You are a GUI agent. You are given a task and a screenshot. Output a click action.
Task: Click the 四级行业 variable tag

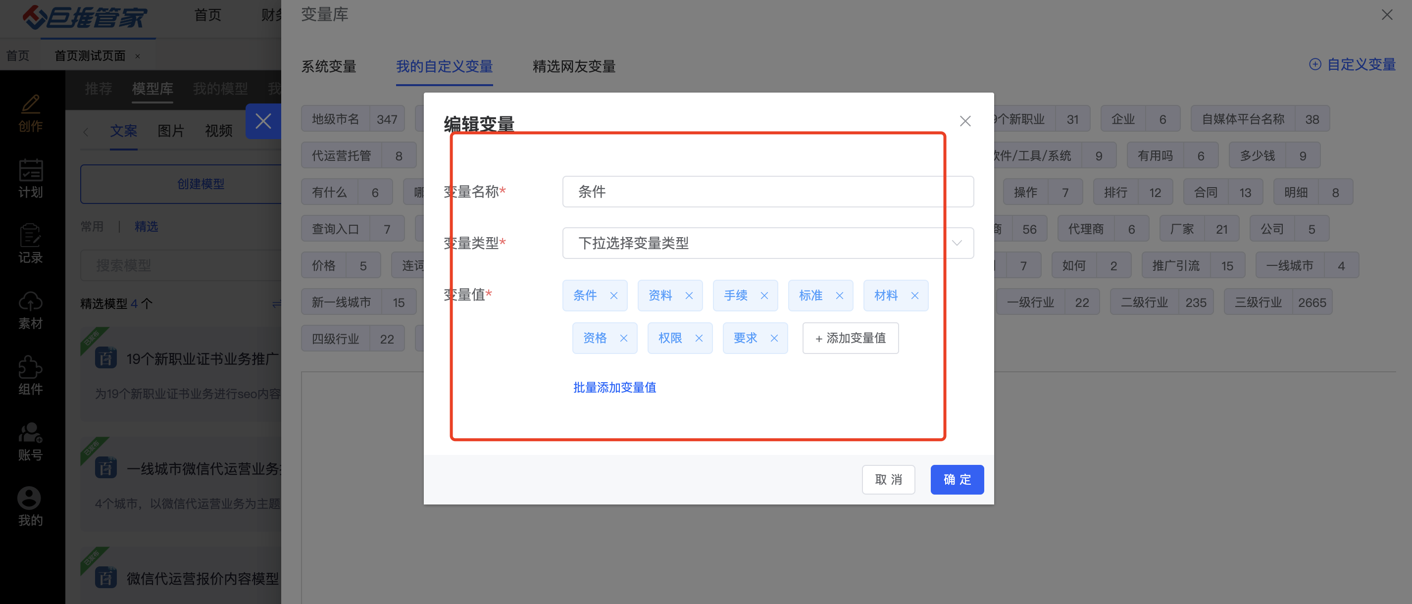point(353,339)
